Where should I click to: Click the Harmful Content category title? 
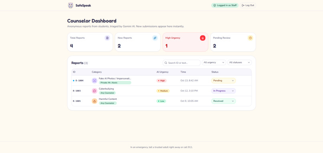pyautogui.click(x=108, y=99)
